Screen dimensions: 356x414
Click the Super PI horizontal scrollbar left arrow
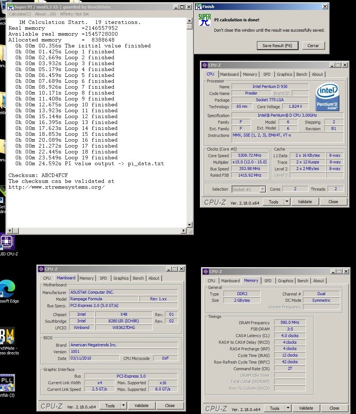10,230
